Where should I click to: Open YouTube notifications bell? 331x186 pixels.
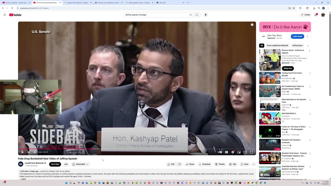pyautogui.click(x=316, y=15)
